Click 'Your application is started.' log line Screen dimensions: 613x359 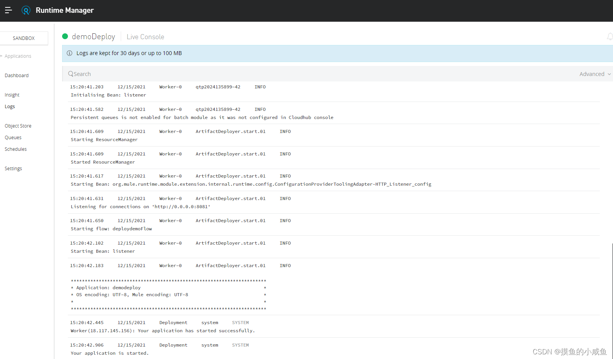point(109,353)
